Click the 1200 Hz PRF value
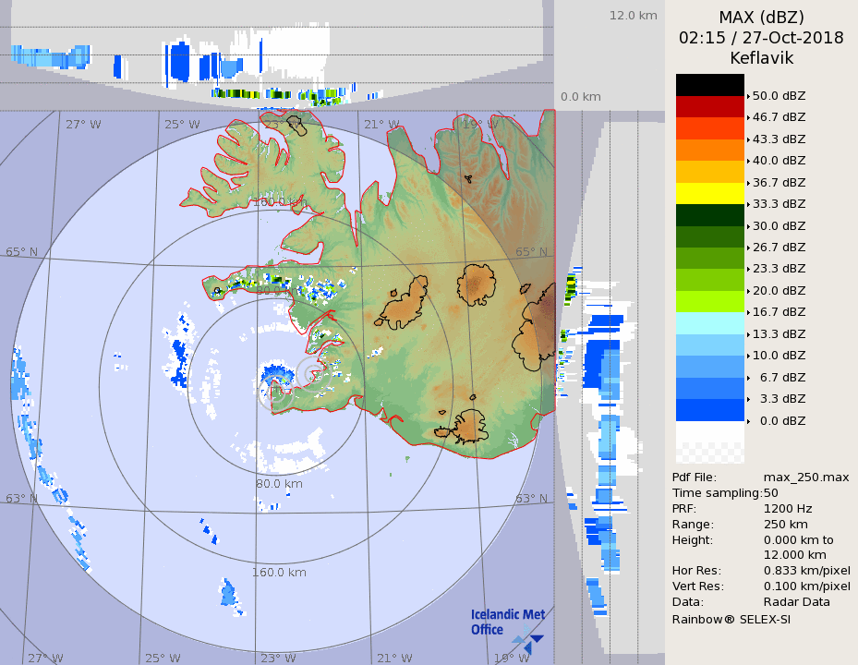The image size is (858, 665). (x=788, y=508)
